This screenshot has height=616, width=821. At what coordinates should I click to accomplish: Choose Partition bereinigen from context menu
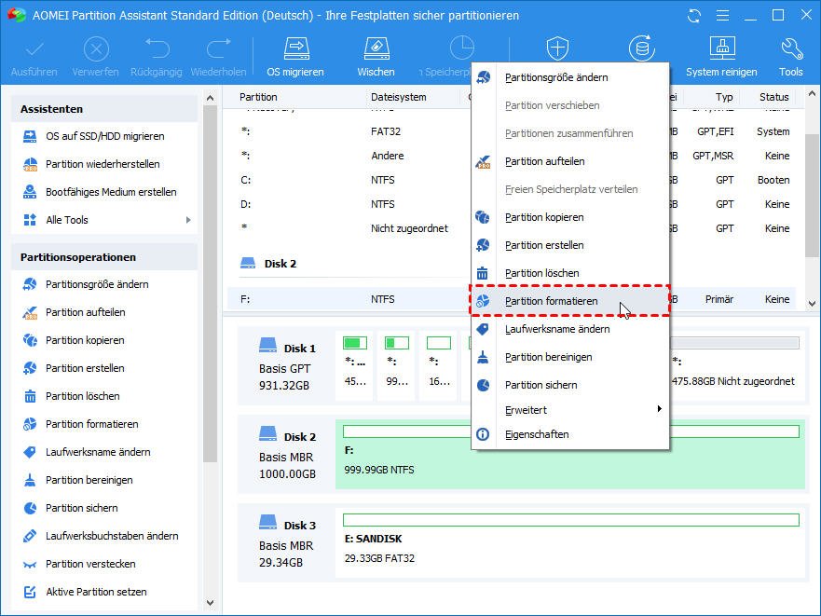(570, 357)
